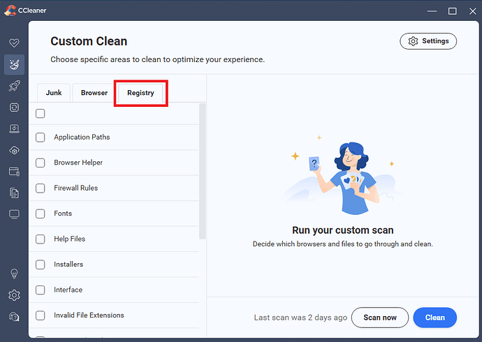
Task: Click the monitor-shaped sidebar icon
Action: point(14,214)
